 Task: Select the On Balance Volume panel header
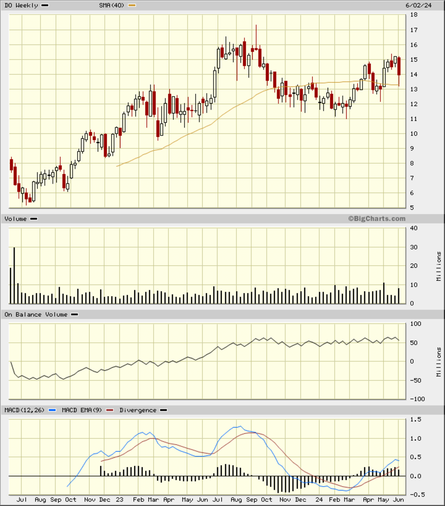(36, 315)
